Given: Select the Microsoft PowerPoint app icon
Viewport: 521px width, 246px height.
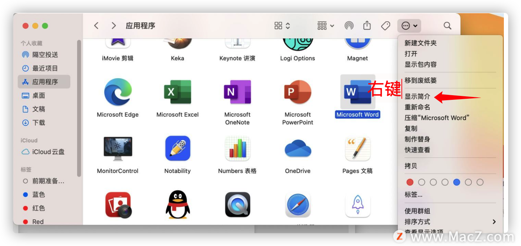Looking at the screenshot, I should pyautogui.click(x=298, y=92).
